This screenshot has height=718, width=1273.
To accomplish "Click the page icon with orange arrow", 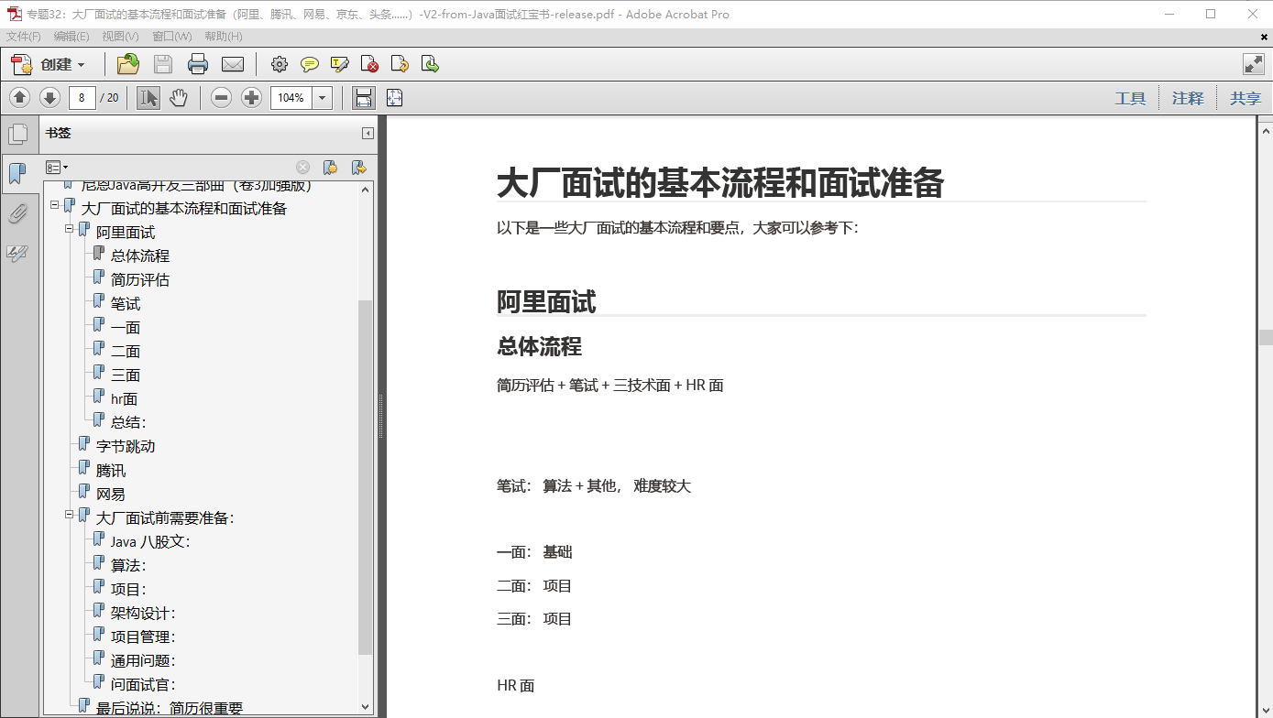I will click(x=400, y=64).
